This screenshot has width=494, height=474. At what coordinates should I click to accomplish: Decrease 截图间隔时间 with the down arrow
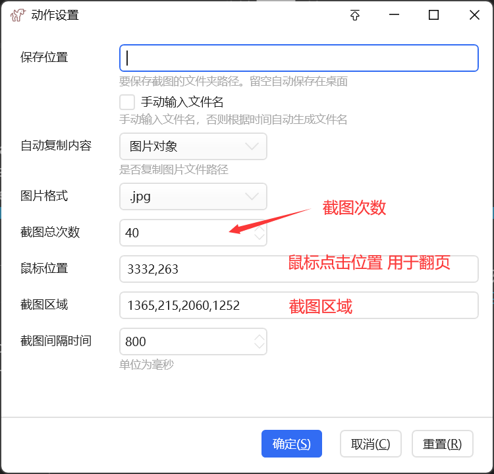[260, 345]
